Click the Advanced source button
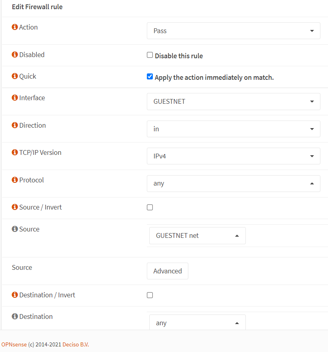The width and height of the screenshot is (328, 352). pyautogui.click(x=167, y=271)
